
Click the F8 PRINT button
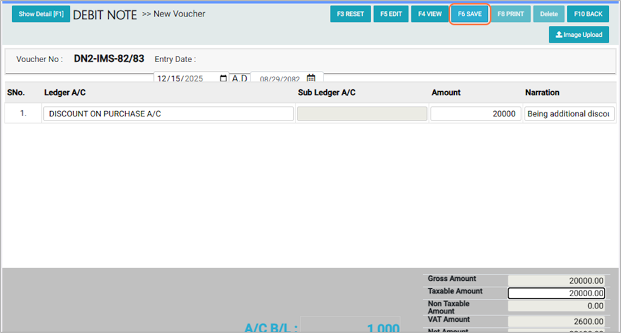(510, 14)
